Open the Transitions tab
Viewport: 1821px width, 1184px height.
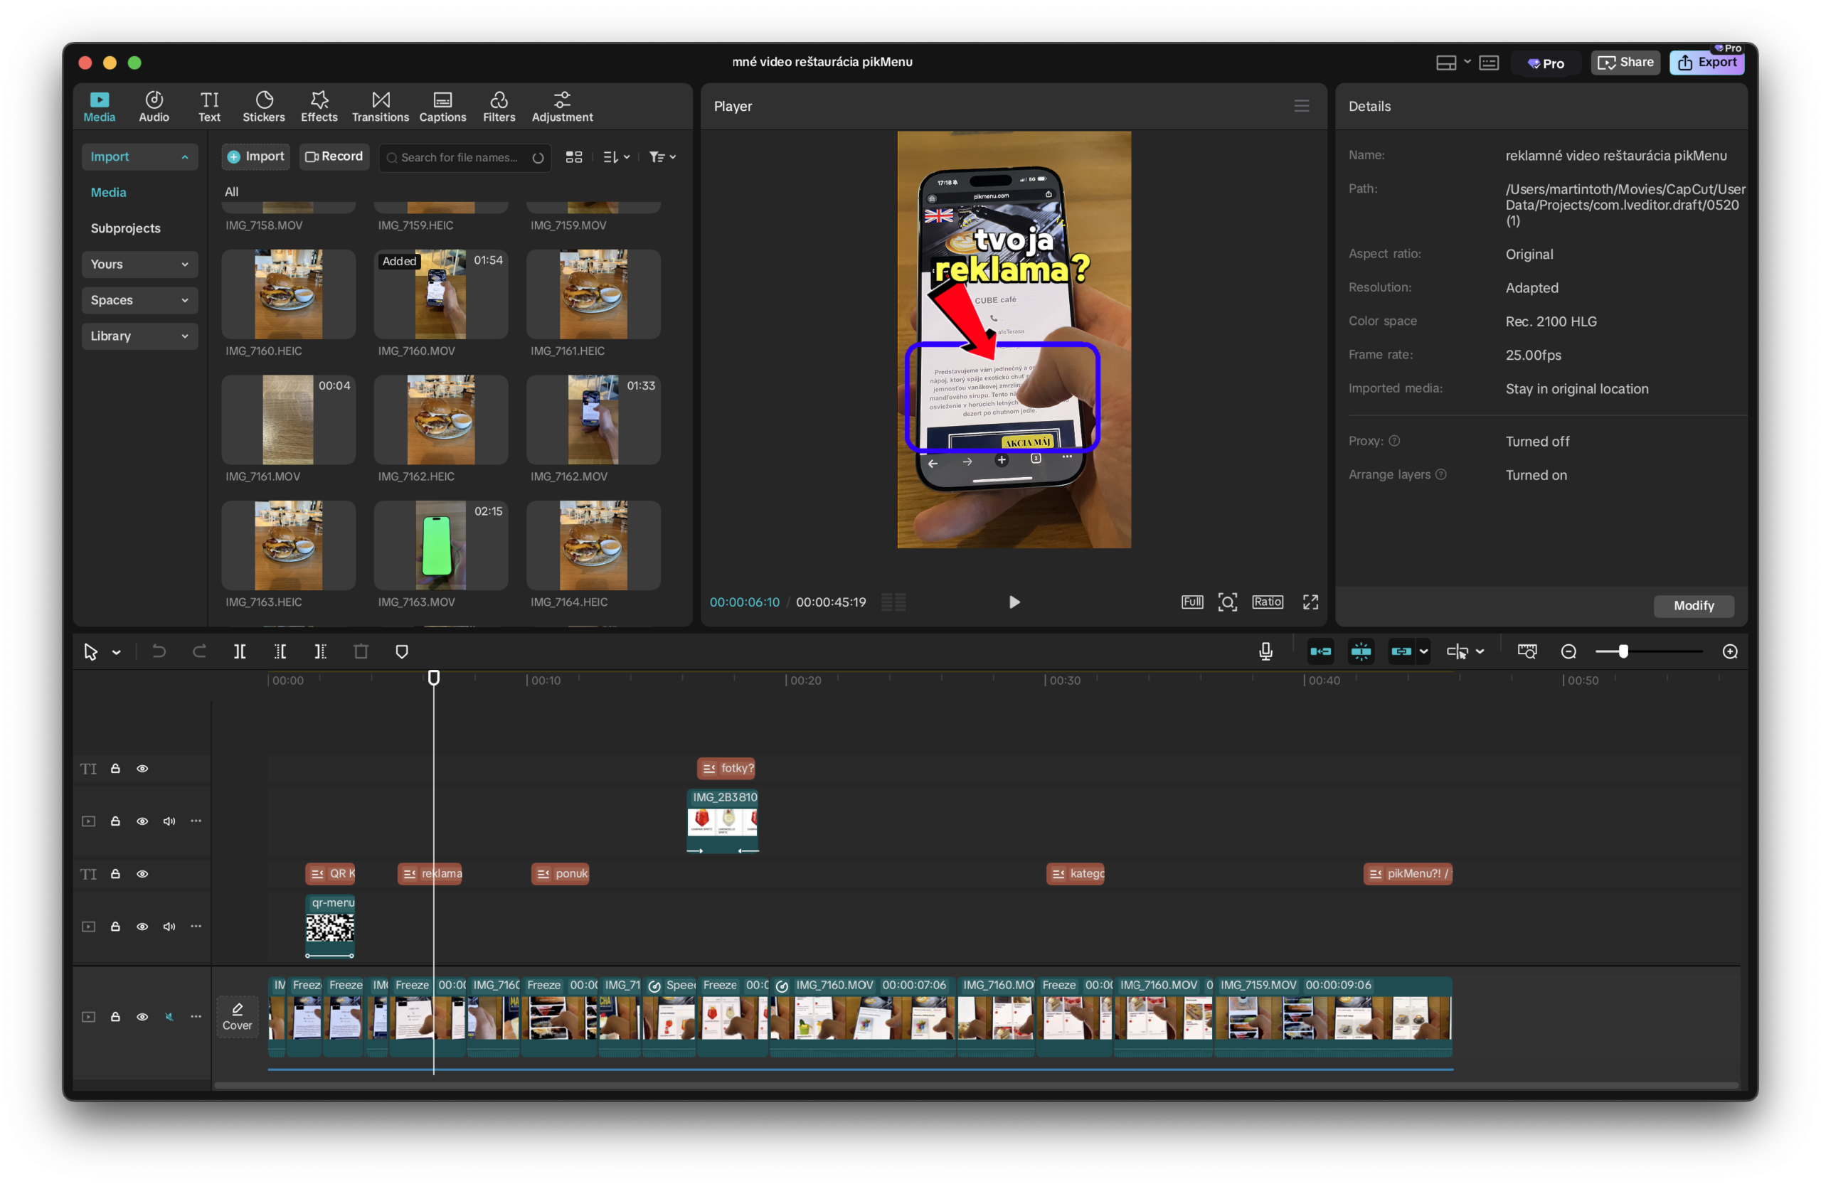381,107
